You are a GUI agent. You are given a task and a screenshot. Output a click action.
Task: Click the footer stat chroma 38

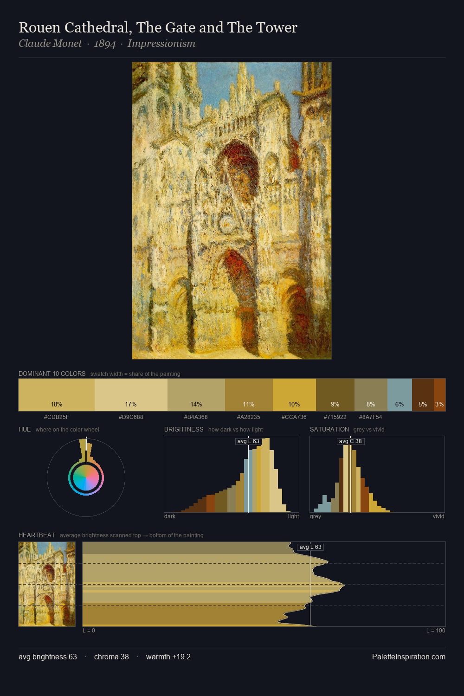click(111, 657)
